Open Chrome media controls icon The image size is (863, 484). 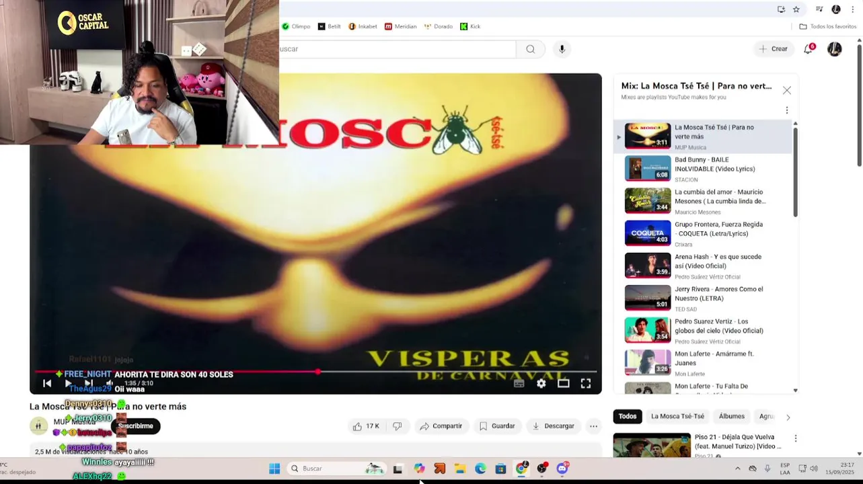click(x=819, y=9)
